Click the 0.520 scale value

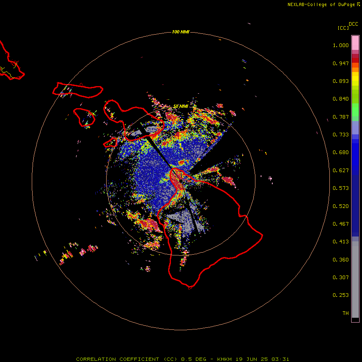click(x=341, y=206)
